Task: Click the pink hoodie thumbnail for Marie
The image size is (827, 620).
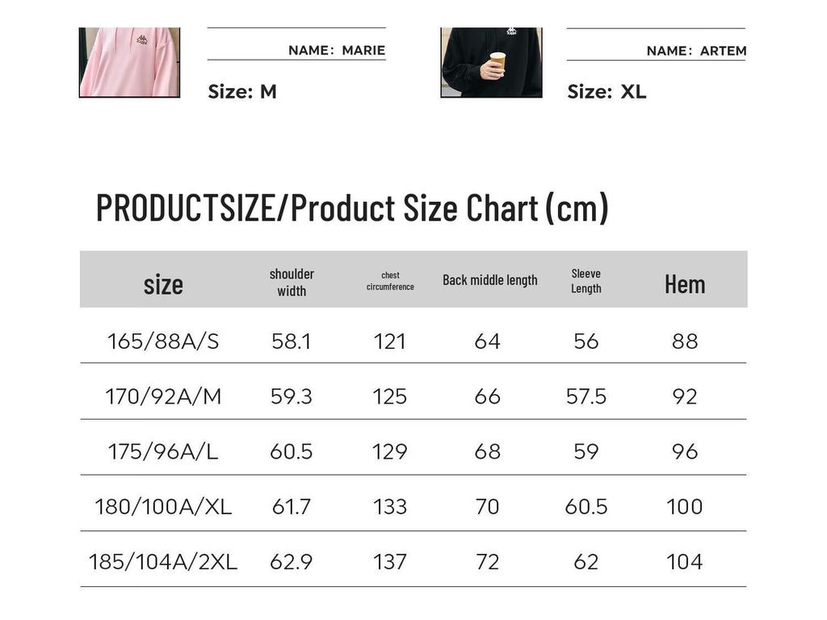Action: [x=130, y=62]
